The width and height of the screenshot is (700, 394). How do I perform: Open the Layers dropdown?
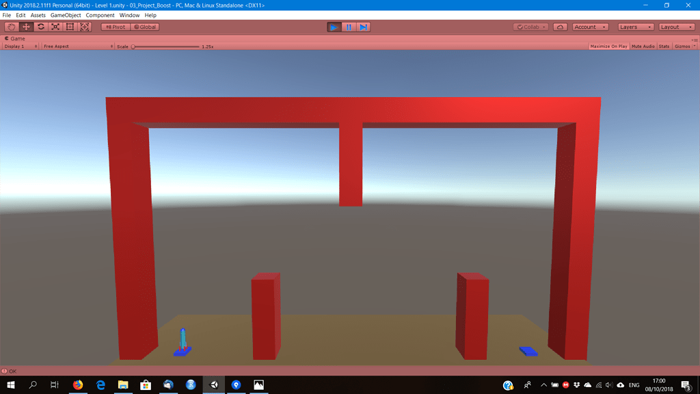point(636,27)
